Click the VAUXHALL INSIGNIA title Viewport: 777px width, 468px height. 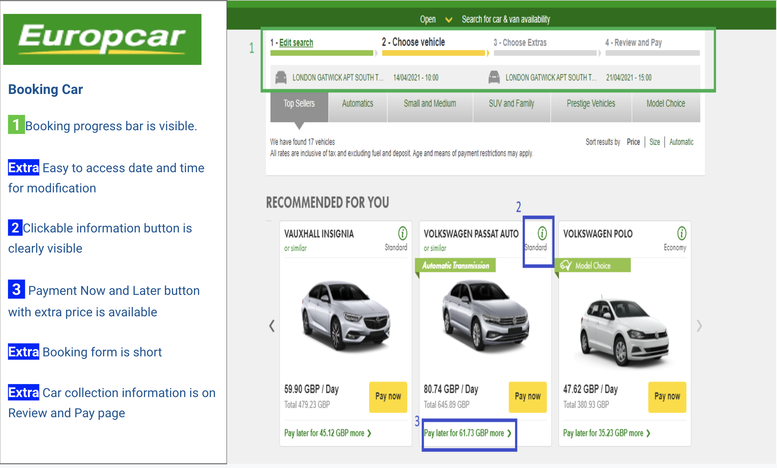coord(319,234)
